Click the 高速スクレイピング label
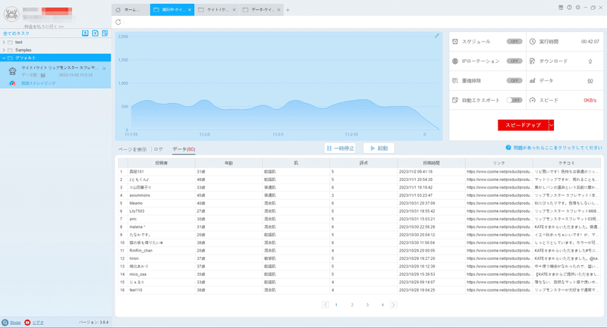607x328 pixels. 39,83
